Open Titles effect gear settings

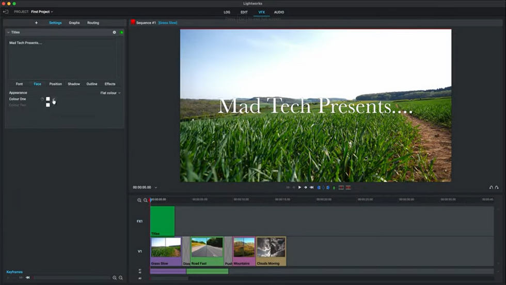[114, 32]
